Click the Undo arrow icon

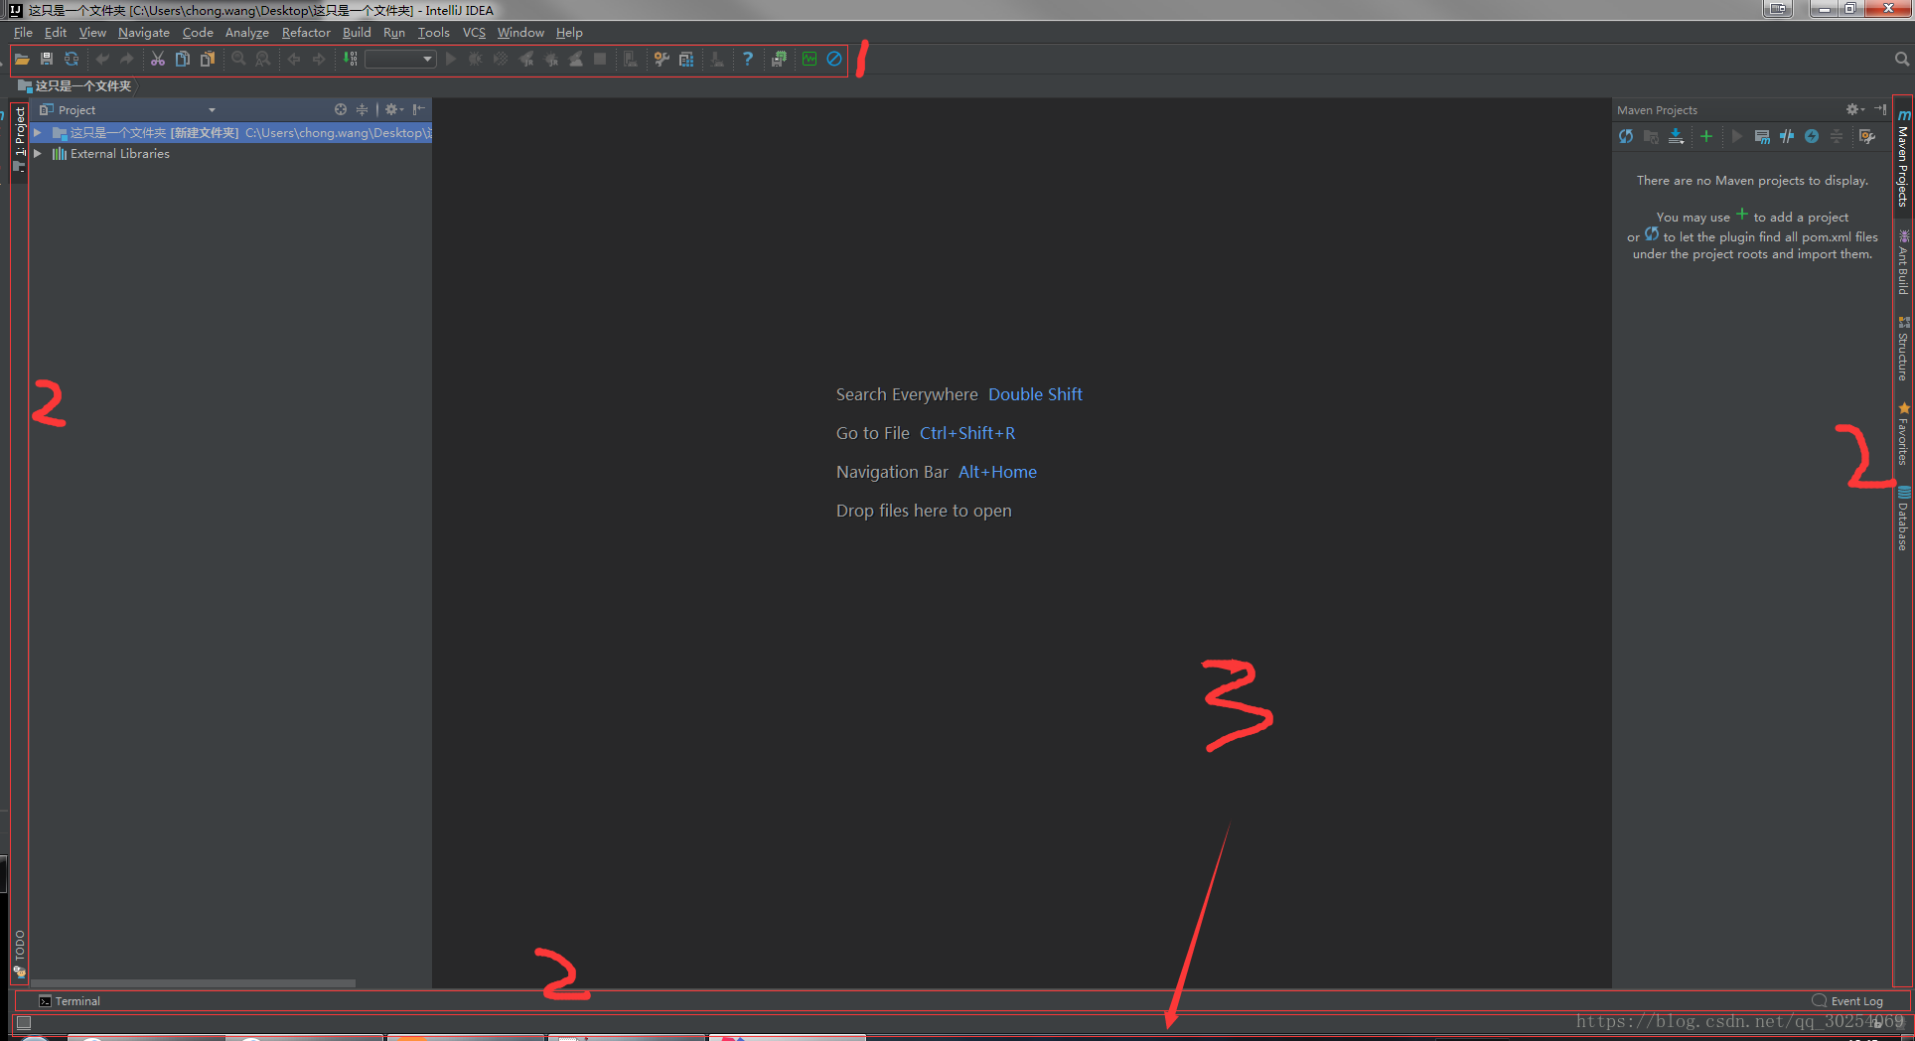click(102, 60)
